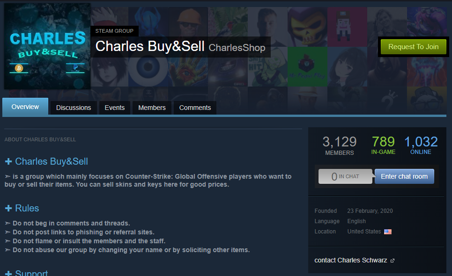The image size is (452, 276).
Task: Click the 0 In Chat counter
Action: [x=345, y=176]
